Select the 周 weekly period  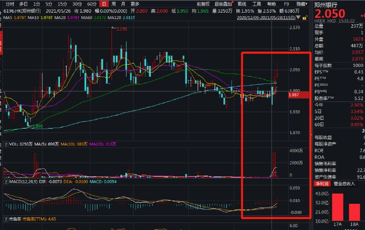point(113,4)
